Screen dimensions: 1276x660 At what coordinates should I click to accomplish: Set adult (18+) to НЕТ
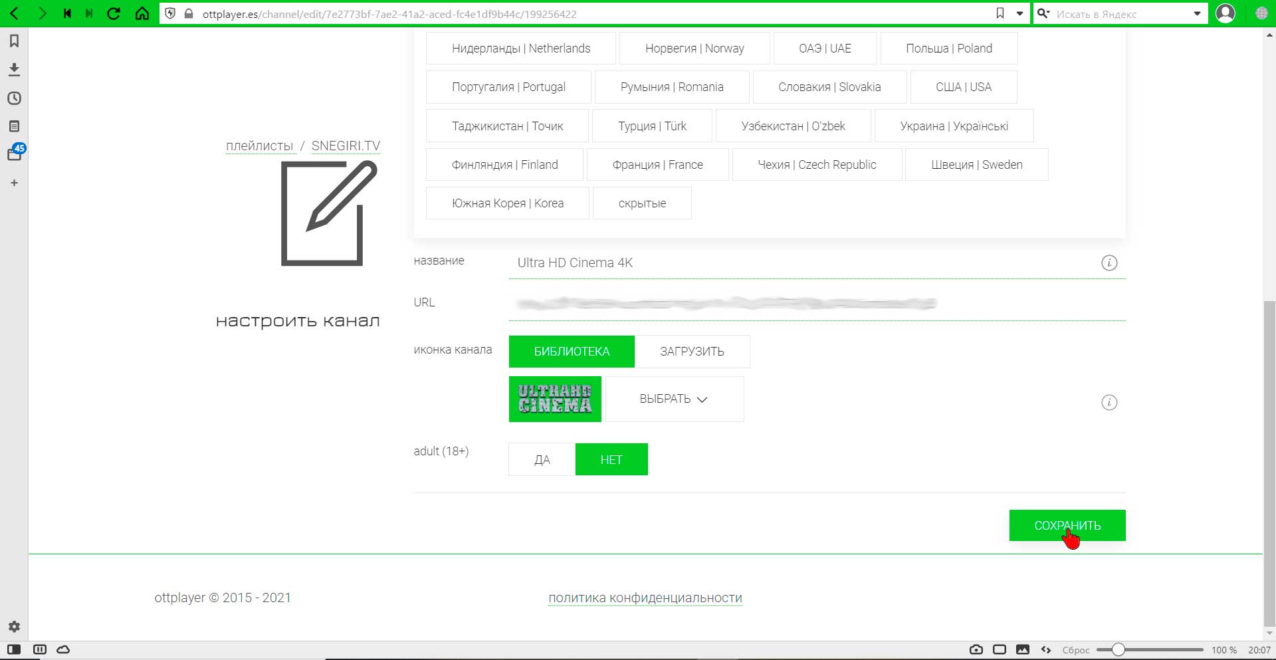coord(611,459)
